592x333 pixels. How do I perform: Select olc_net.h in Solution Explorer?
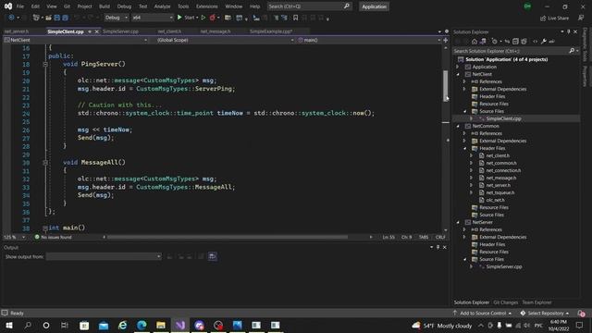[x=495, y=200]
